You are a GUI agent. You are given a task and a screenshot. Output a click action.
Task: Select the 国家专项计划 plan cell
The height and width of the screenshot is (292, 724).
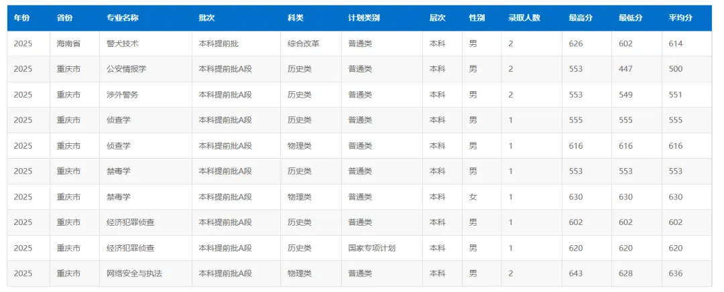(x=372, y=248)
